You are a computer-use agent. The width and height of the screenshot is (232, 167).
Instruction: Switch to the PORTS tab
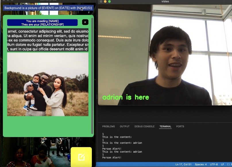[180, 126]
